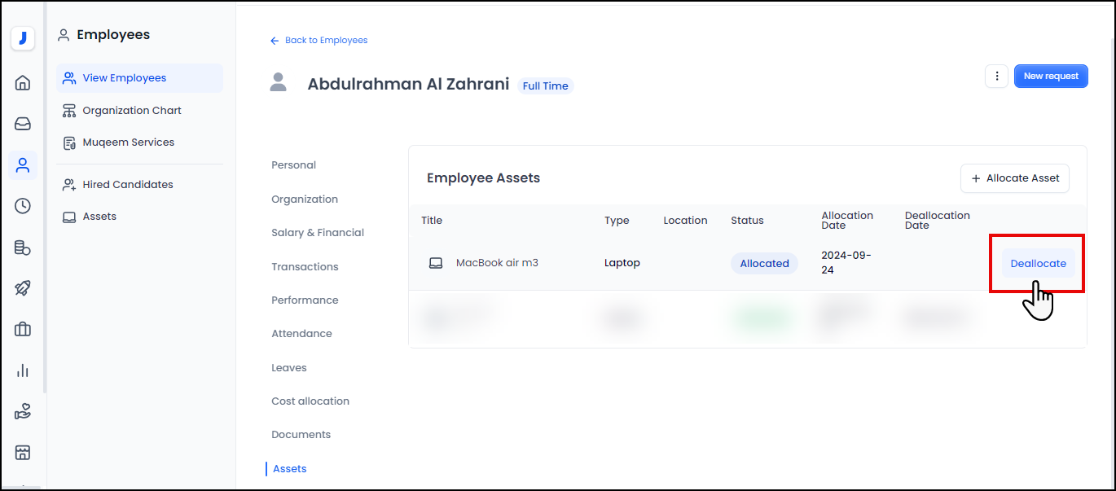The height and width of the screenshot is (491, 1116).
Task: Click the storefront icon in left rail
Action: (23, 452)
